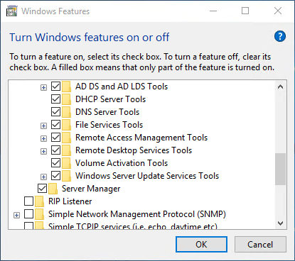Select the DHCP Server Tools label
The image size is (295, 261).
point(110,99)
